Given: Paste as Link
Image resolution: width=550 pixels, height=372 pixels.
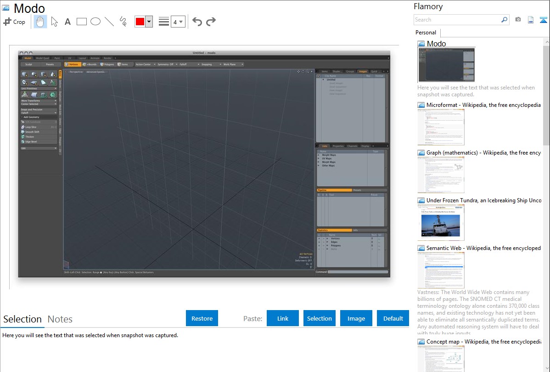Looking at the screenshot, I should click(283, 318).
